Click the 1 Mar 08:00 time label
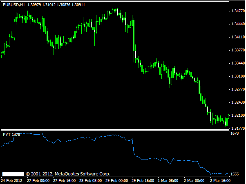 click(168, 181)
